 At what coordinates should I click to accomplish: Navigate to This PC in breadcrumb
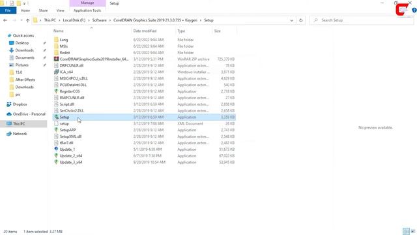(x=50, y=20)
